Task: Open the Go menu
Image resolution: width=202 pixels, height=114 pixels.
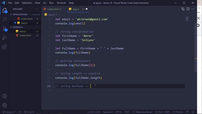Action: click(45, 3)
